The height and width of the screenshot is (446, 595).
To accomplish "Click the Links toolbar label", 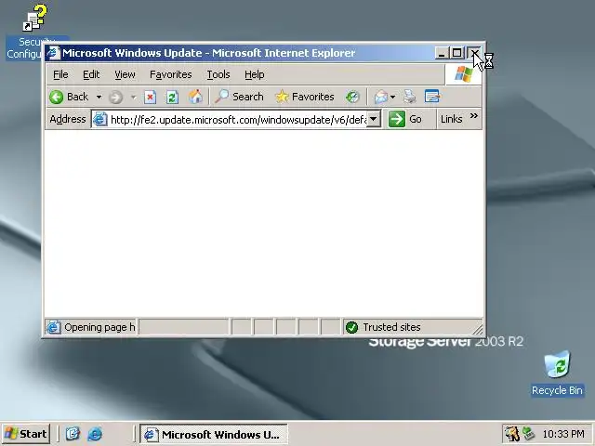I will [451, 120].
